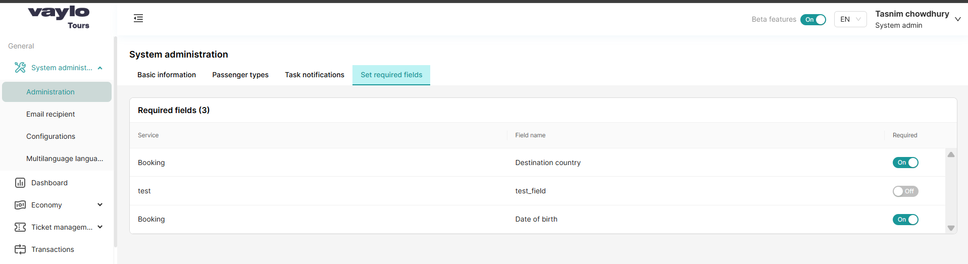Click the table scrollbar down arrow
968x264 pixels.
click(951, 228)
